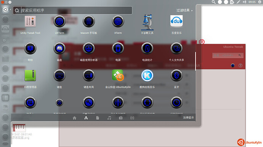This screenshot has height=147, width=263.
Task: Switch to the Files lens
Action: point(98,118)
